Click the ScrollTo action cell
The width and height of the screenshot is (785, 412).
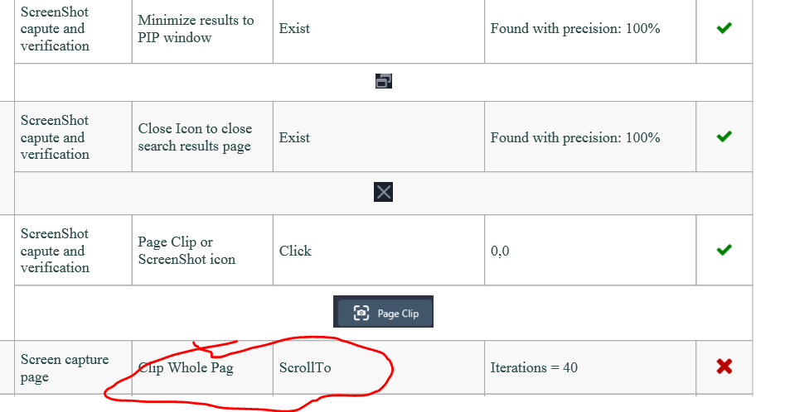379,367
